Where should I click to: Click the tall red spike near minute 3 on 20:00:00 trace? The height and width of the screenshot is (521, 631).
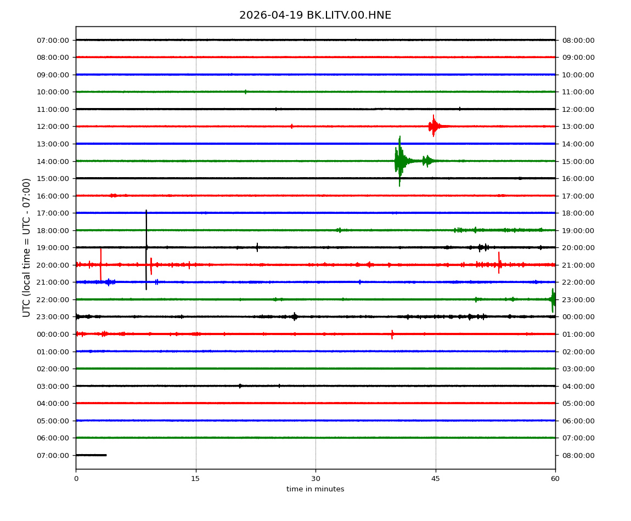[100, 264]
